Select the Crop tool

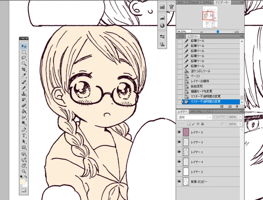pos(24,69)
